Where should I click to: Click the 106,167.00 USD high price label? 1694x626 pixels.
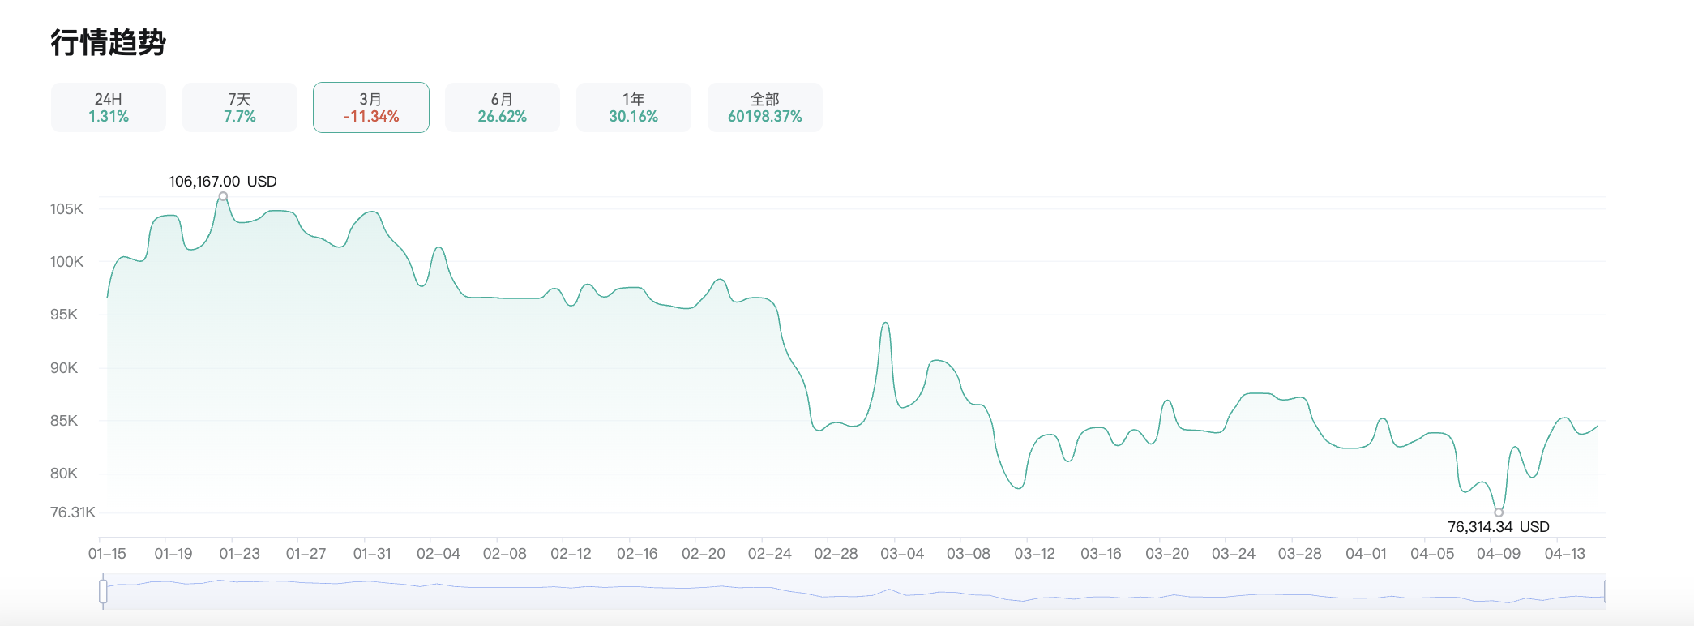223,182
